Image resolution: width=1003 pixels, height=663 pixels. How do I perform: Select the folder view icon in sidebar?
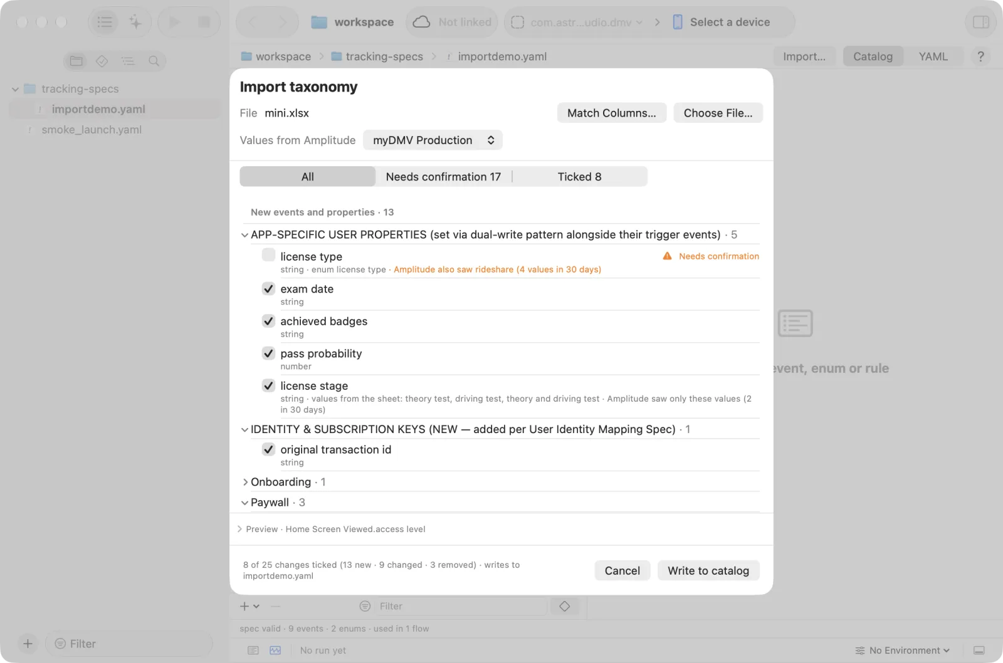[76, 61]
